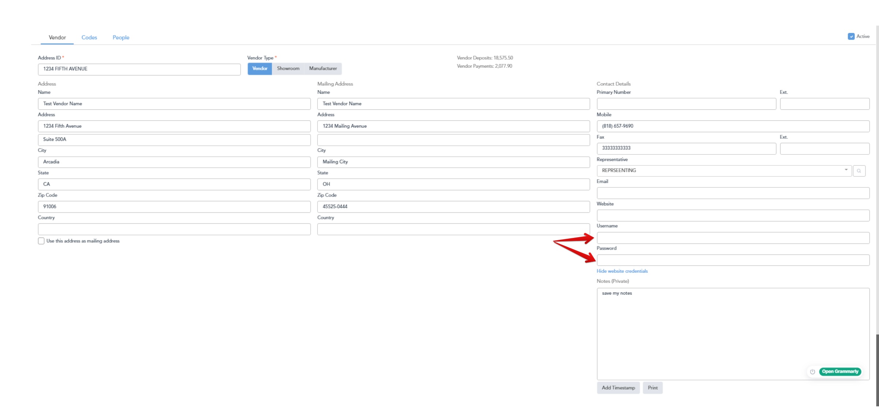Click the page vertical scrollbar thumb

[877, 371]
